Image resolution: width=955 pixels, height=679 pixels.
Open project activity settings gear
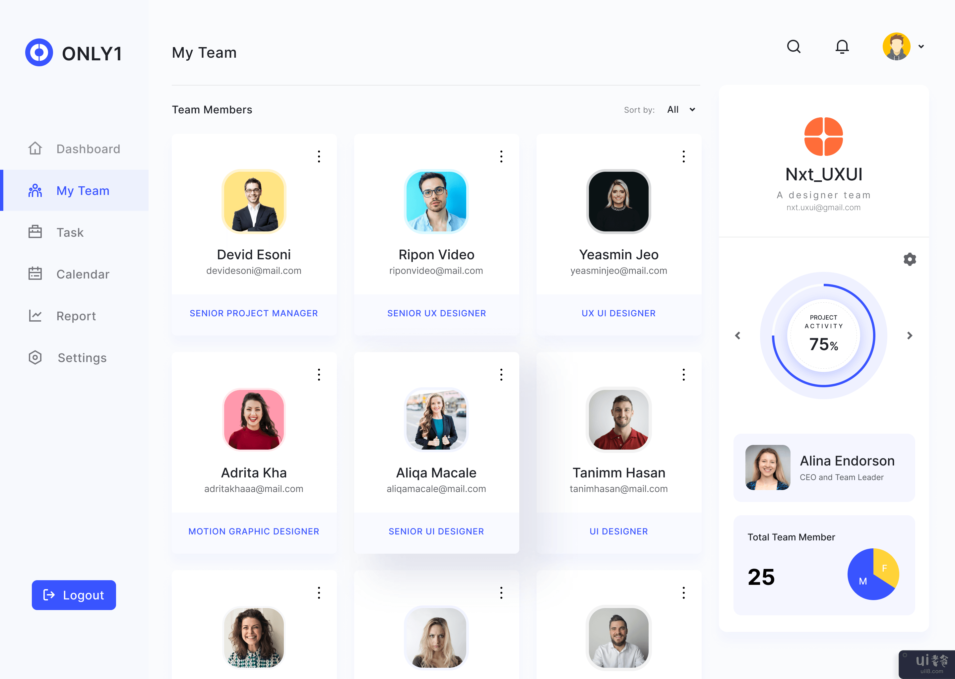[910, 259]
